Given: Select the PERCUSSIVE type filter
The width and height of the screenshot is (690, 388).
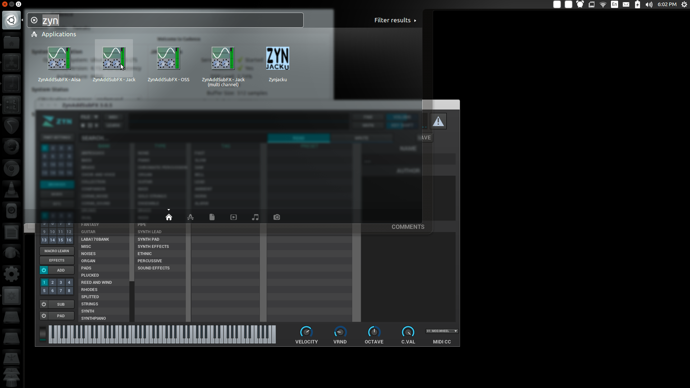Looking at the screenshot, I should pyautogui.click(x=160, y=261).
